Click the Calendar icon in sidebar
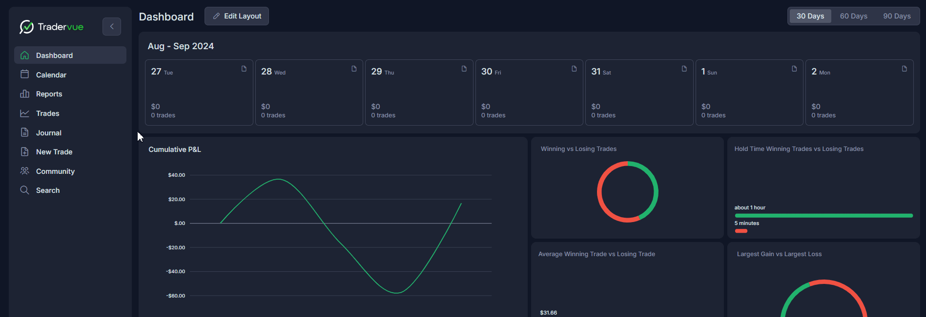The height and width of the screenshot is (317, 926). [x=24, y=75]
